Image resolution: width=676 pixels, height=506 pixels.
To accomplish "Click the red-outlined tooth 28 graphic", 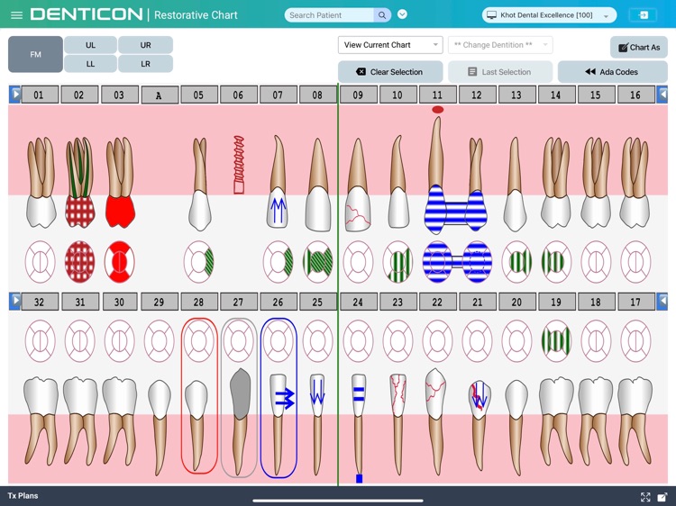I will 196,424.
